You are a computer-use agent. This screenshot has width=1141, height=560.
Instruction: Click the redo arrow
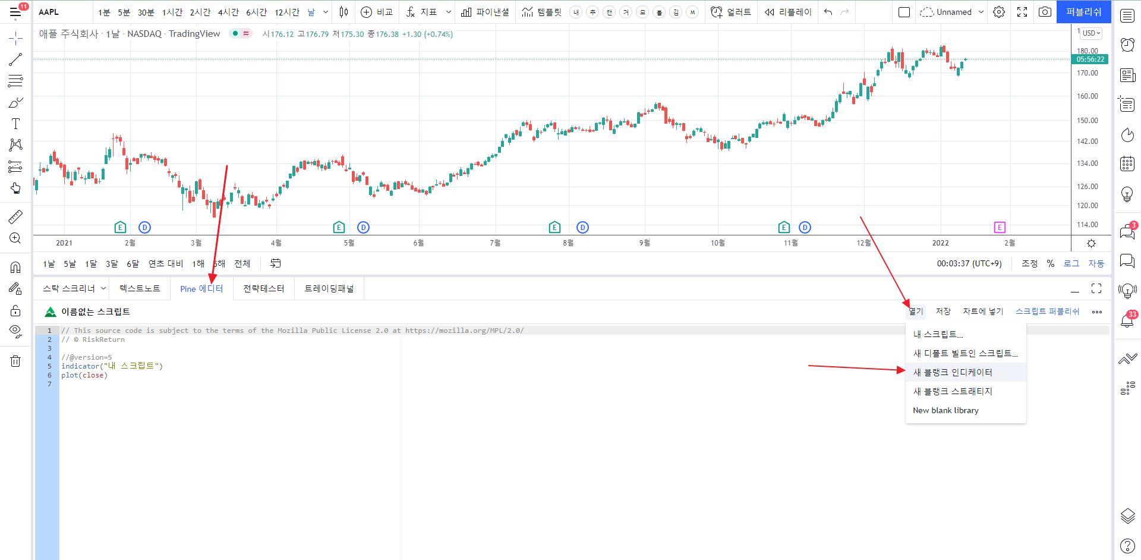pyautogui.click(x=845, y=12)
